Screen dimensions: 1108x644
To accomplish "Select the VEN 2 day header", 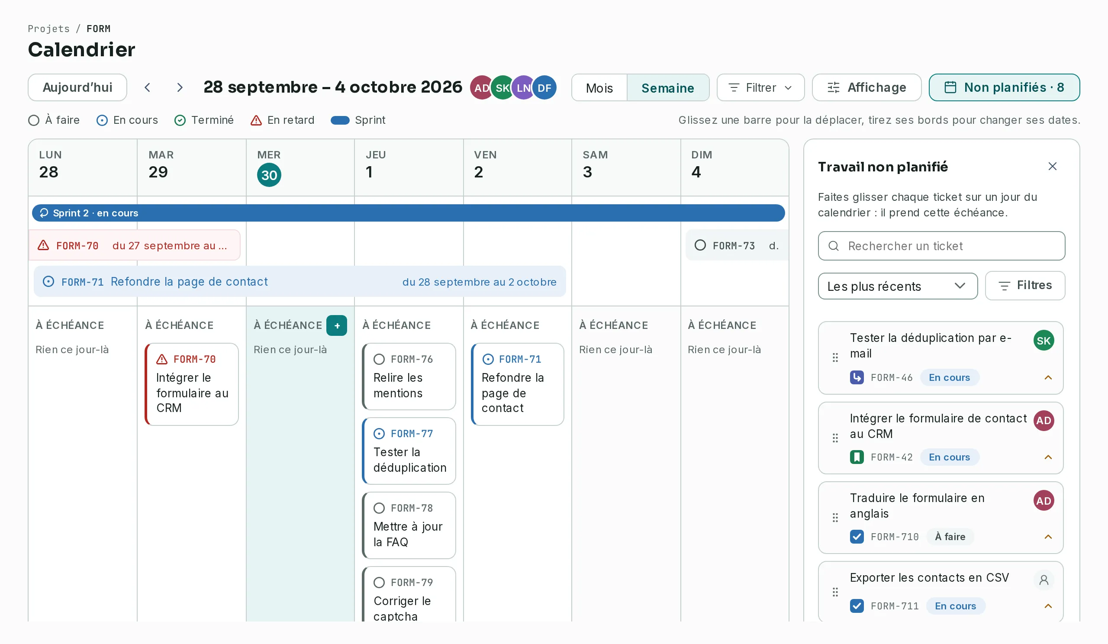I will (518, 167).
